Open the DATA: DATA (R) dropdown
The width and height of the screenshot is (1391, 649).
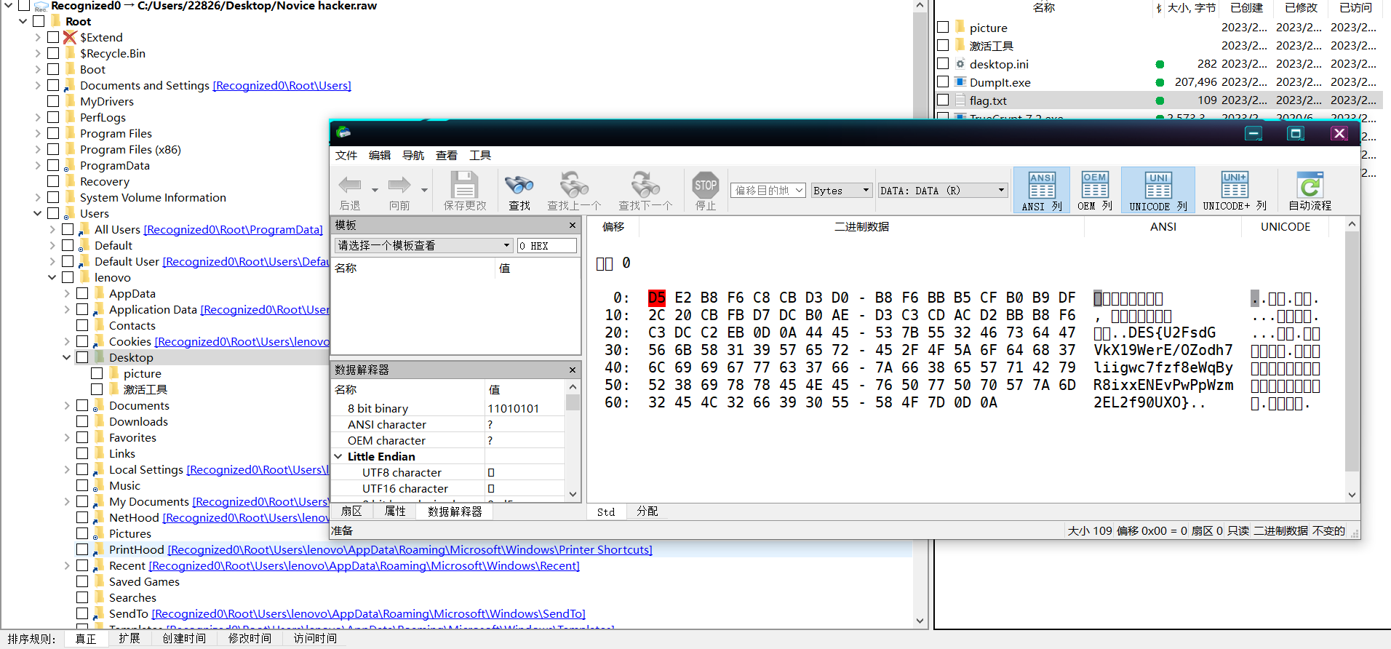943,190
